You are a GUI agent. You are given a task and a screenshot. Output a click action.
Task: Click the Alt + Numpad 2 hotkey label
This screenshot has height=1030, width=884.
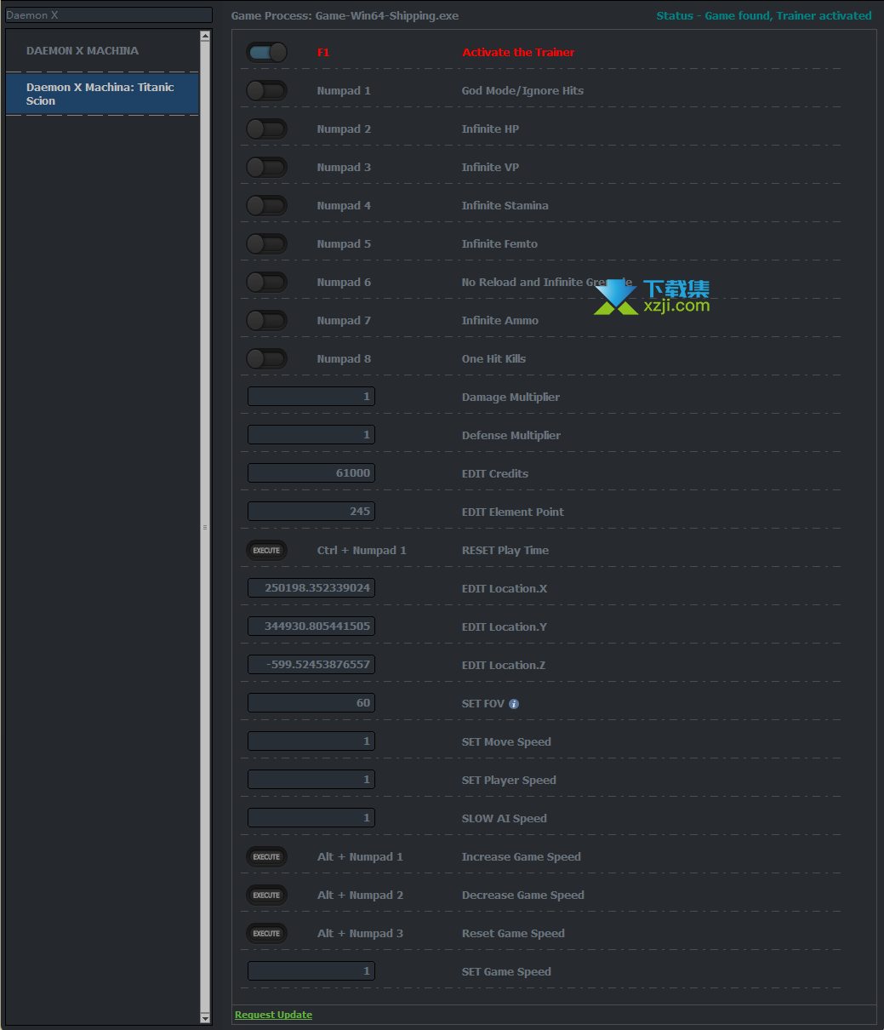click(x=360, y=896)
